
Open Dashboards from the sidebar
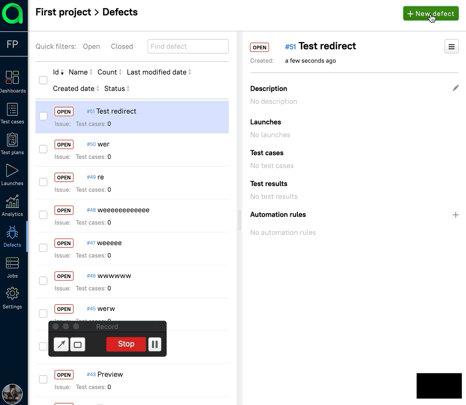coord(12,81)
